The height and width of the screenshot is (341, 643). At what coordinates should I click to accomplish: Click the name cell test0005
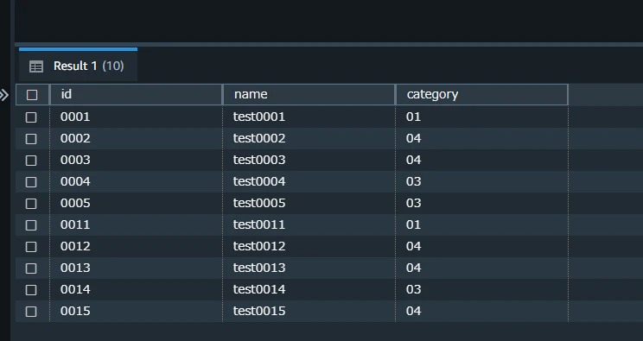309,203
